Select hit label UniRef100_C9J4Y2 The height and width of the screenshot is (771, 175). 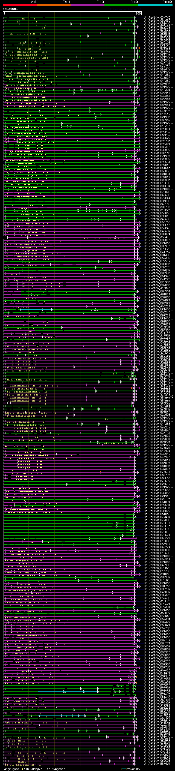tap(157, 93)
